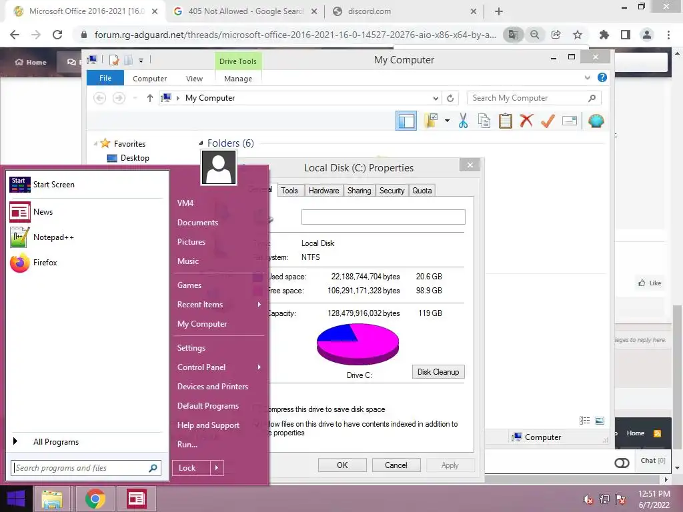The height and width of the screenshot is (512, 683).
Task: Open Notepad++ icon from start menu
Action: point(20,237)
